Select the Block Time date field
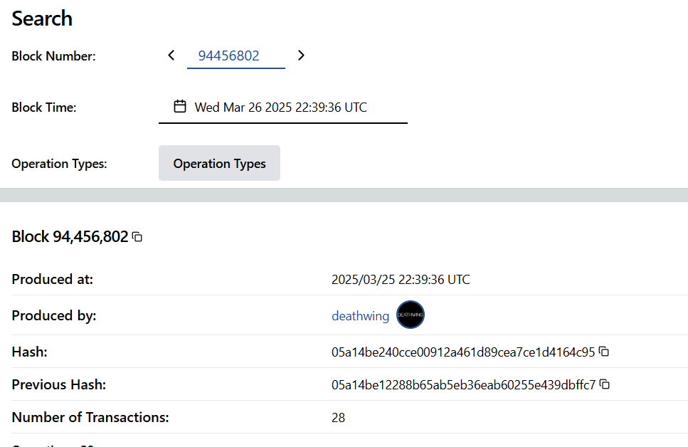 pos(281,107)
